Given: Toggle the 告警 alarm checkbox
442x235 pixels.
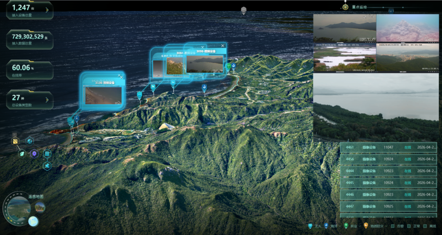Looking at the screenshot, I should [393, 226].
